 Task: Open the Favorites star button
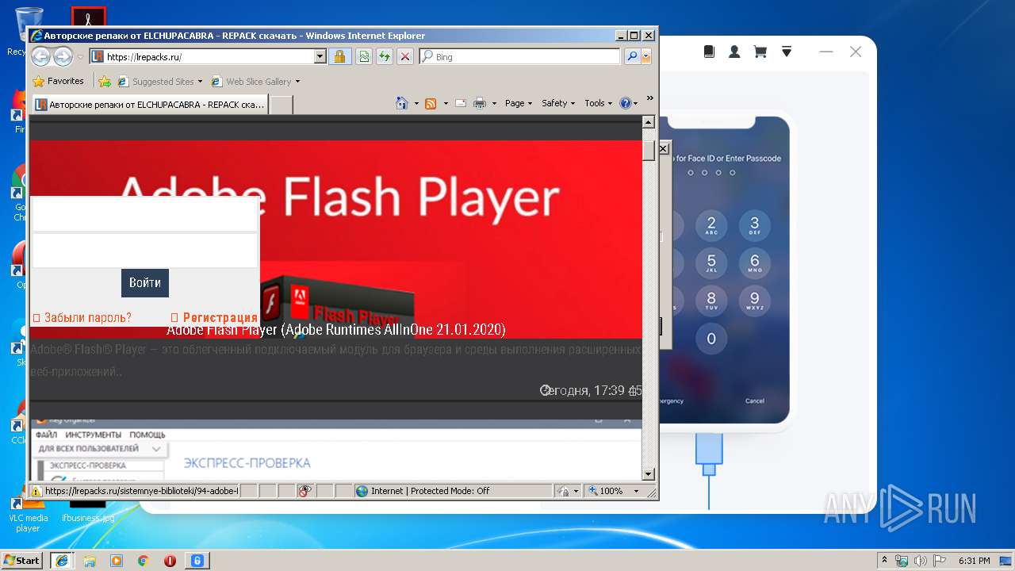(x=59, y=81)
